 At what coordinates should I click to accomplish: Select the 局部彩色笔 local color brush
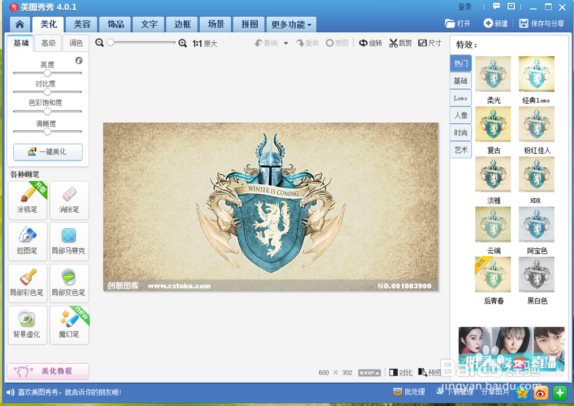point(28,283)
